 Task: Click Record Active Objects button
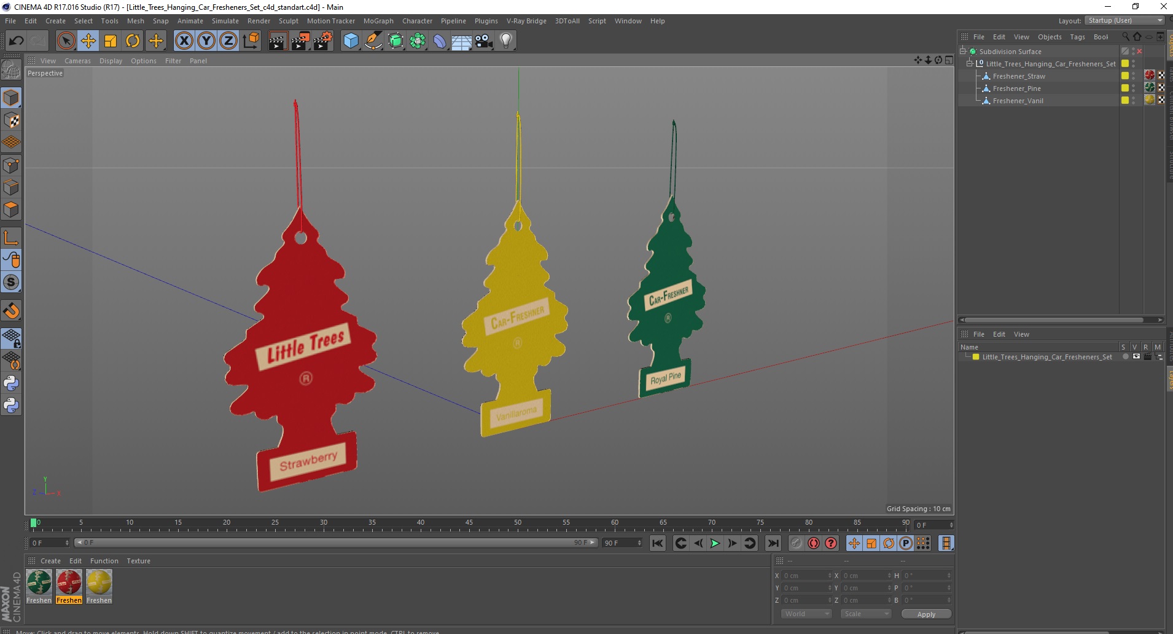pyautogui.click(x=797, y=543)
